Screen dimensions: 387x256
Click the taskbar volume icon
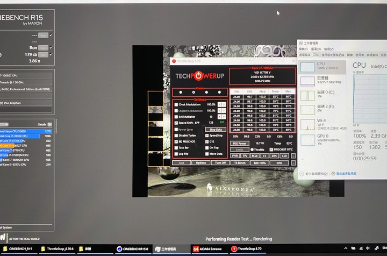[x=368, y=248]
